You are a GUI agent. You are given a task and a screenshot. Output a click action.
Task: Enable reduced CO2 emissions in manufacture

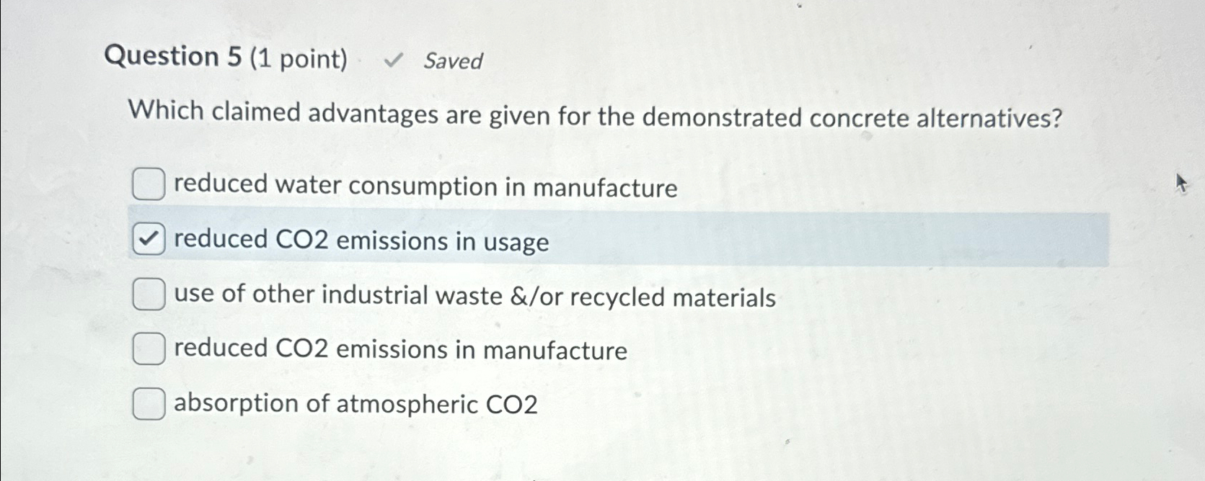click(x=148, y=350)
